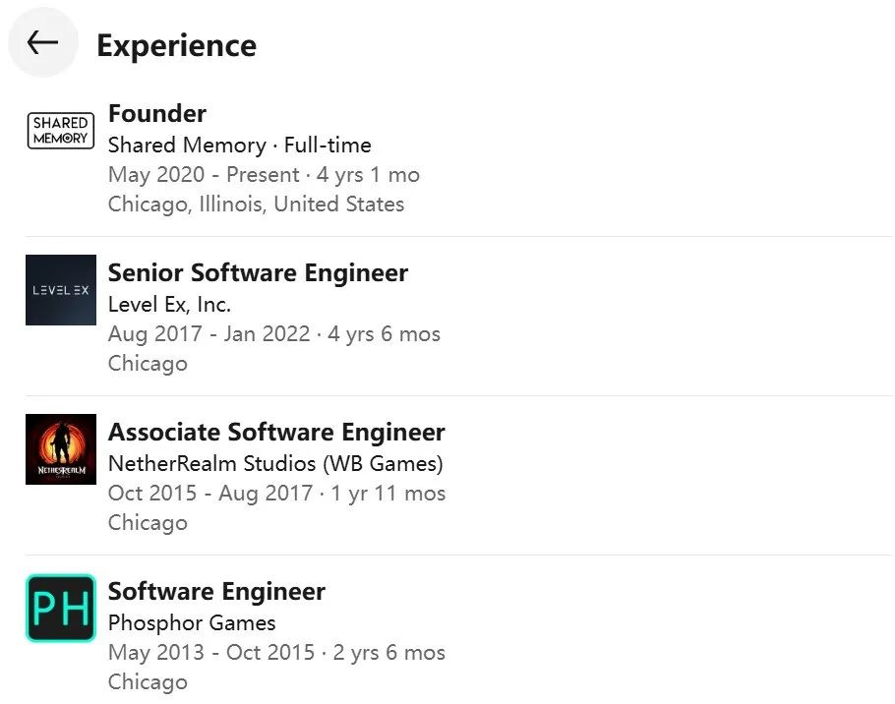
Task: Click the Experience page heading
Action: (x=176, y=45)
